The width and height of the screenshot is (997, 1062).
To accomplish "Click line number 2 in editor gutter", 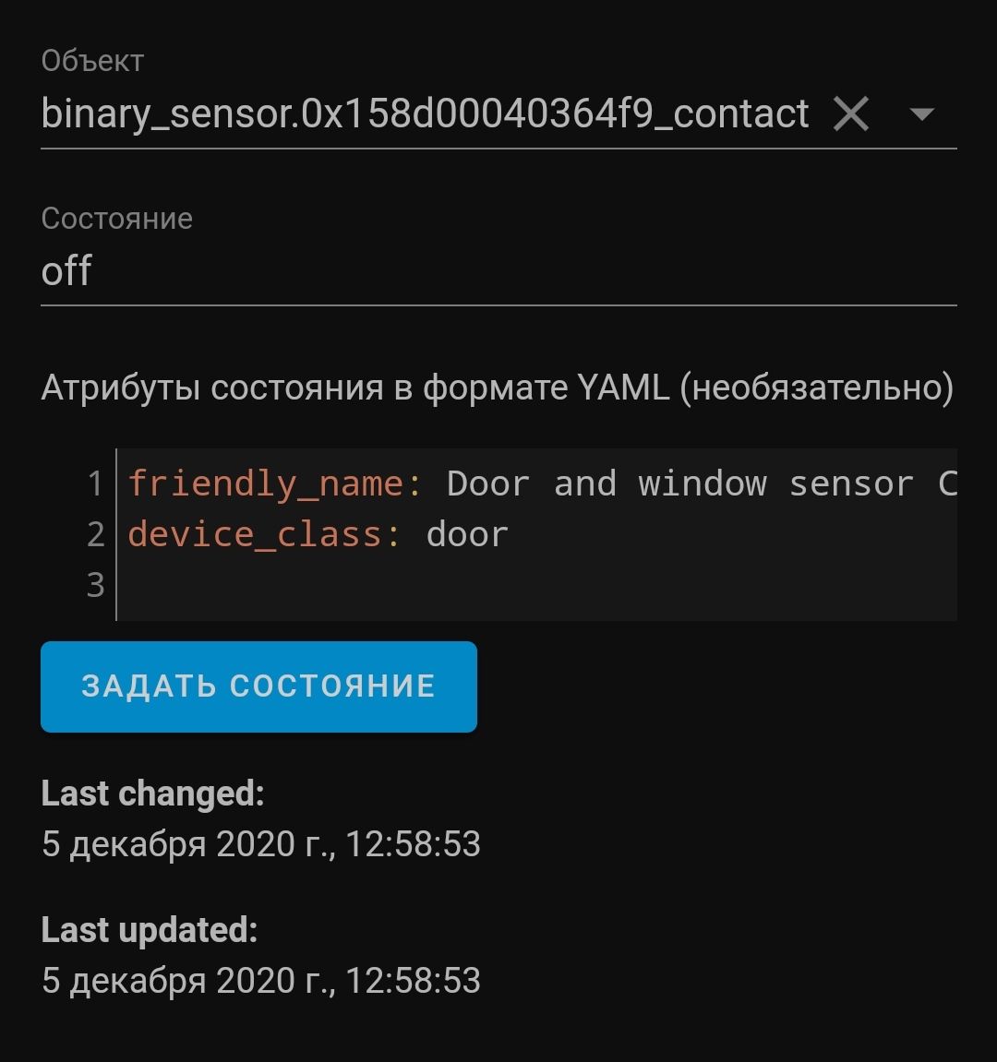I will tap(95, 534).
